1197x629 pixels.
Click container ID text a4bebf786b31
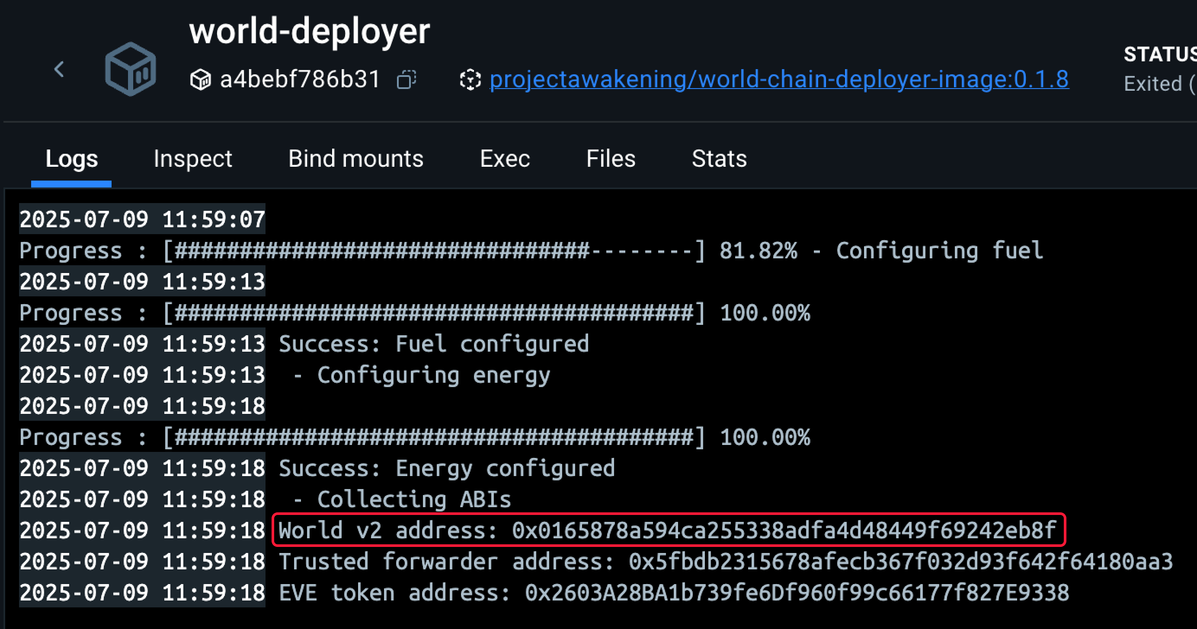[x=300, y=79]
